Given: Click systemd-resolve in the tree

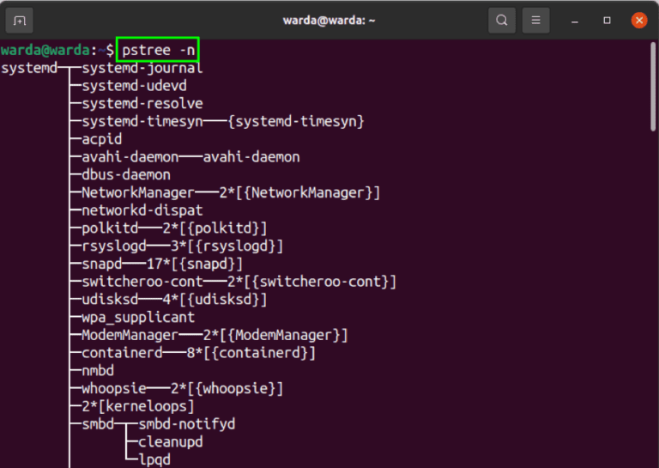Looking at the screenshot, I should click(x=142, y=103).
